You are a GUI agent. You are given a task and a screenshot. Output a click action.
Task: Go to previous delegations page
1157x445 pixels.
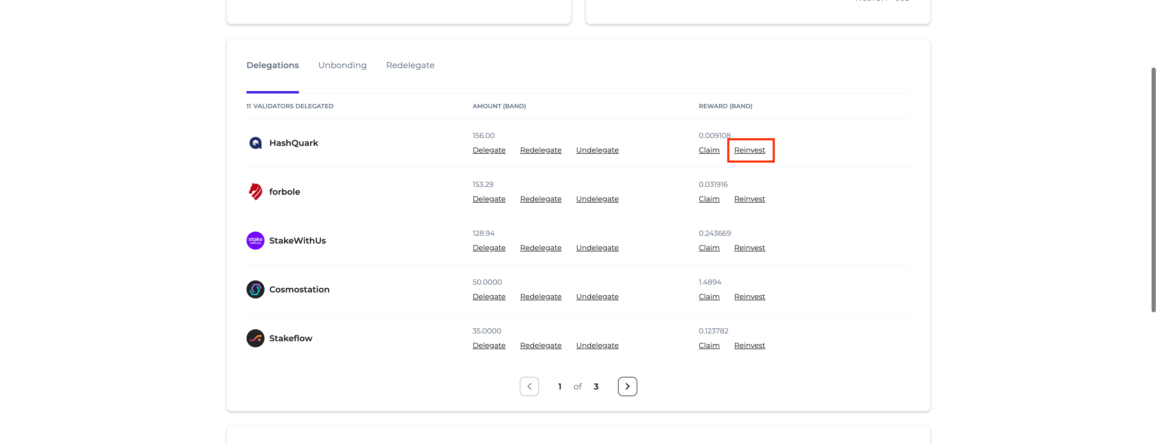tap(530, 387)
